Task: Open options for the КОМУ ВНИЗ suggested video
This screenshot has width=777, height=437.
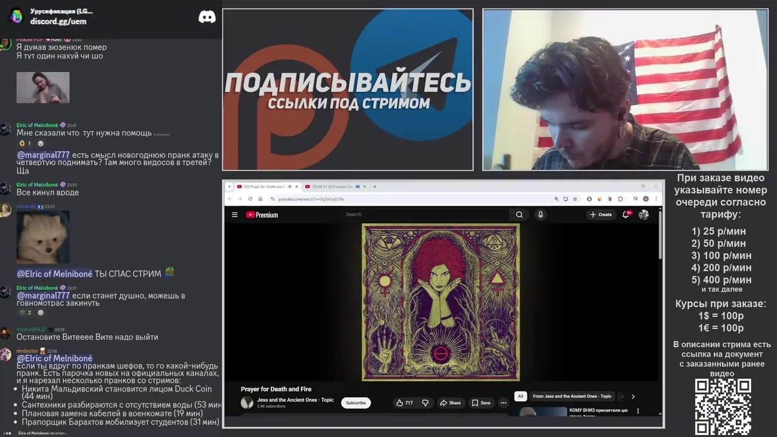Action: point(637,411)
